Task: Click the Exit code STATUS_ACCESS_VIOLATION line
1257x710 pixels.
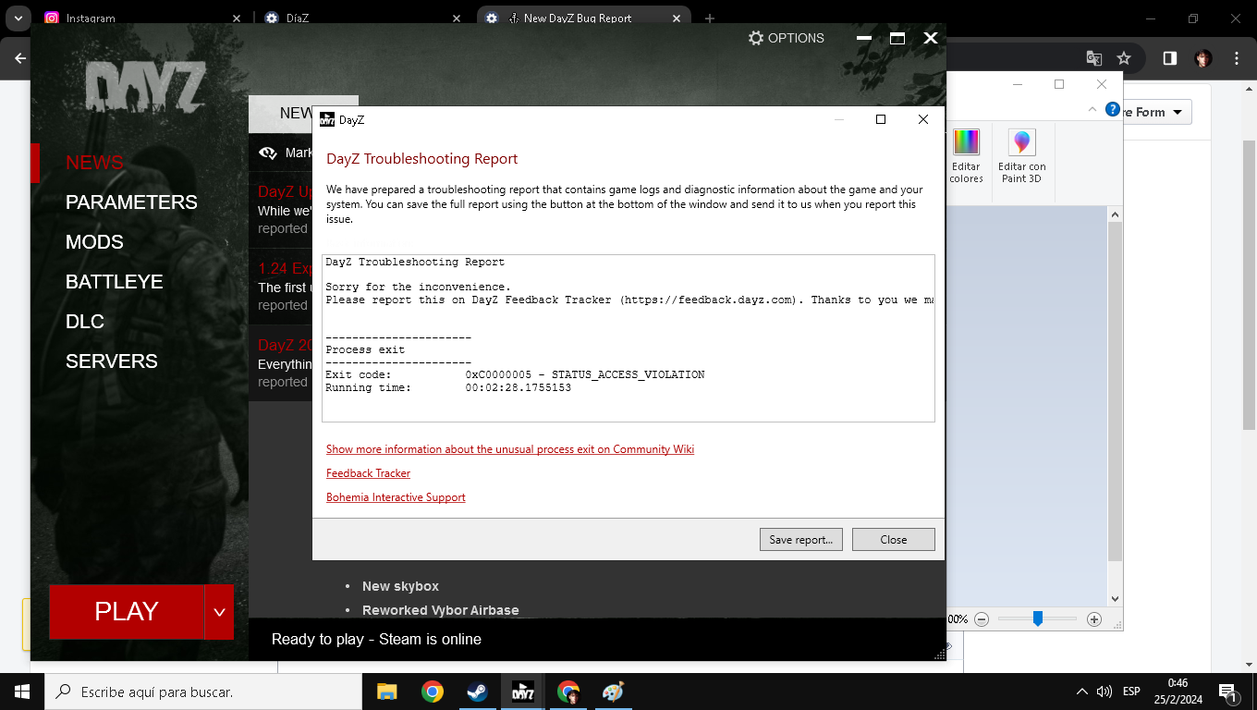Action: pyautogui.click(x=515, y=374)
